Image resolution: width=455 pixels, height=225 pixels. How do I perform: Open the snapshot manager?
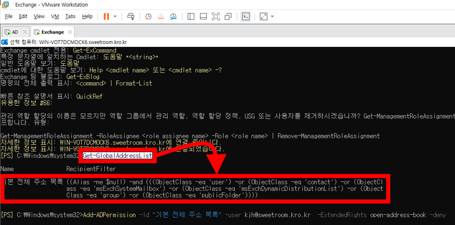pyautogui.click(x=173, y=16)
